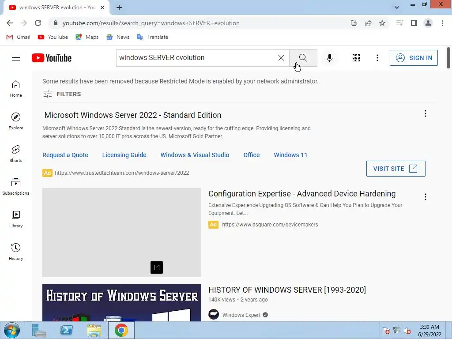Open the YouTube hamburger guide menu
Screen dimensions: 452x339
coord(16,58)
